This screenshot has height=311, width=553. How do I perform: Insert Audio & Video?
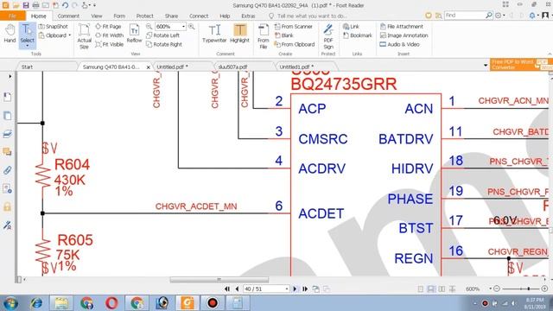click(399, 44)
